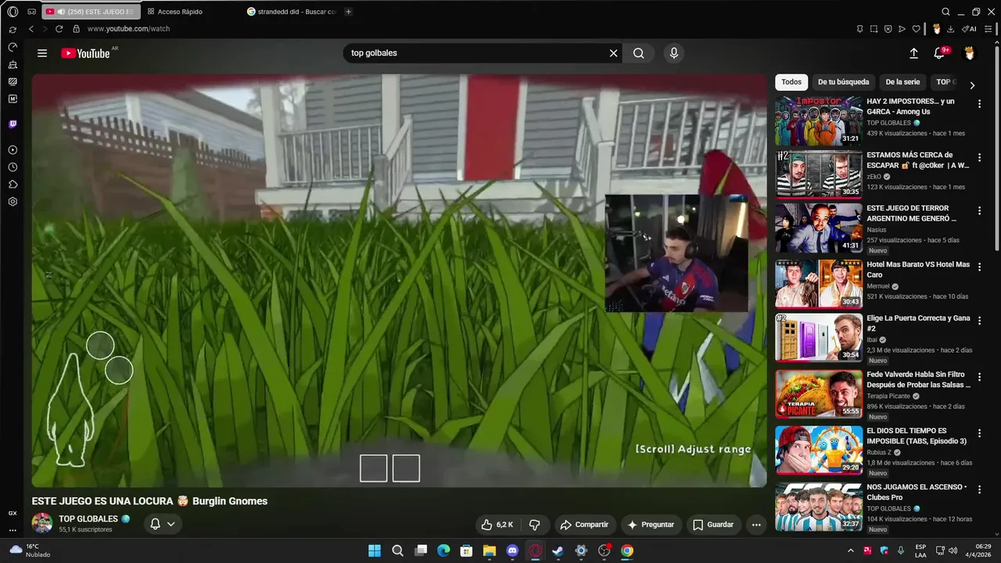Open options for Fede Valverde video

(979, 377)
